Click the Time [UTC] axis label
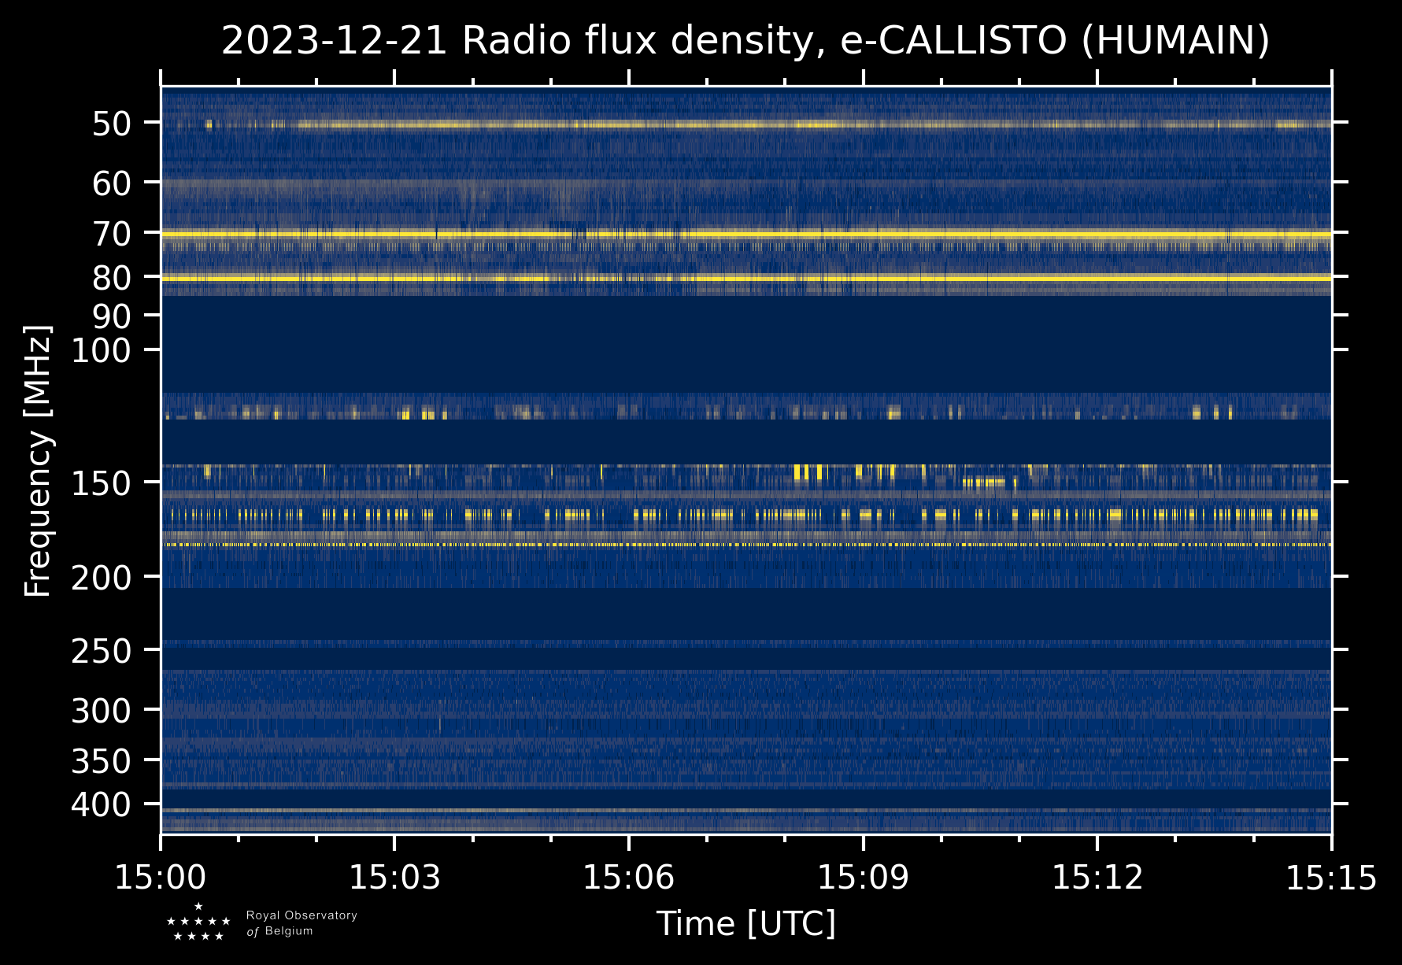The height and width of the screenshot is (965, 1402). [x=745, y=923]
